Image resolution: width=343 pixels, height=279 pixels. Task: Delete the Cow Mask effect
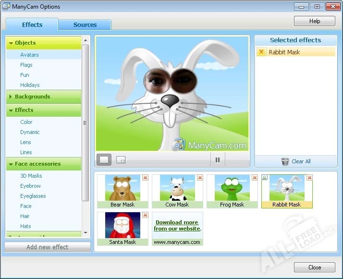coord(200,178)
